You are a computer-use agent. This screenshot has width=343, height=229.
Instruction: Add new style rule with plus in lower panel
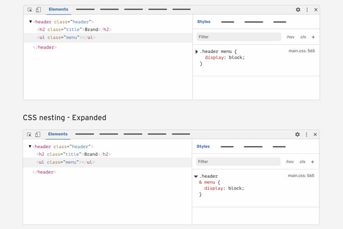click(x=312, y=162)
